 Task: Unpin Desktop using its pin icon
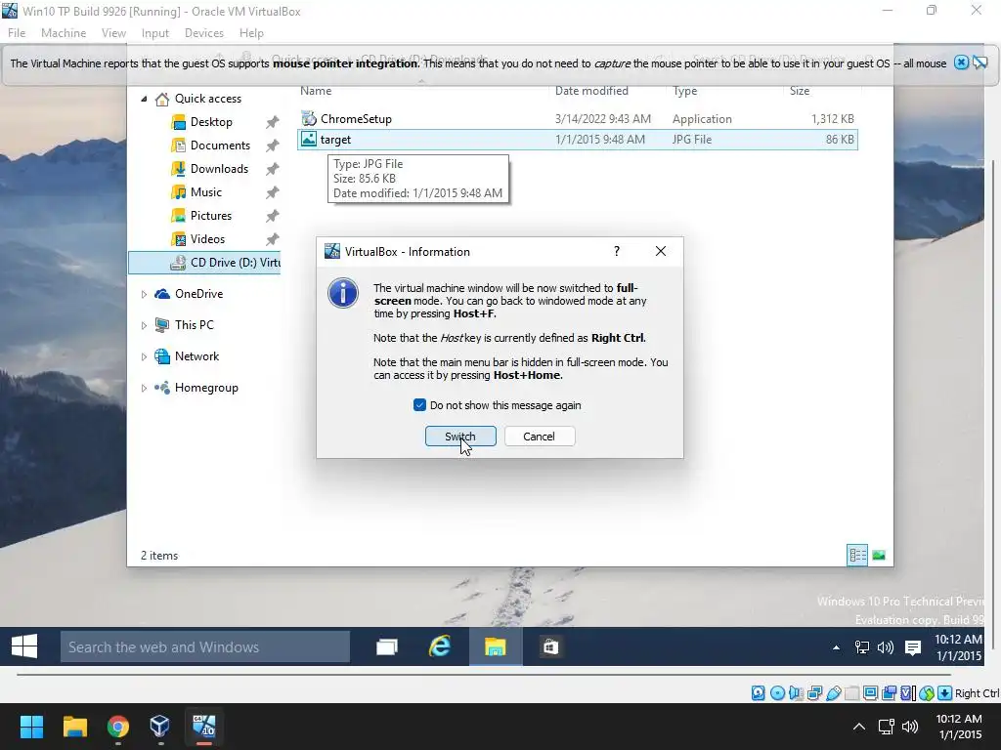(273, 122)
